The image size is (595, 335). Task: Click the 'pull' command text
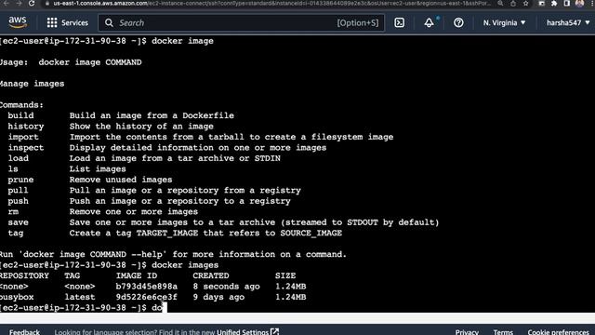click(19, 190)
